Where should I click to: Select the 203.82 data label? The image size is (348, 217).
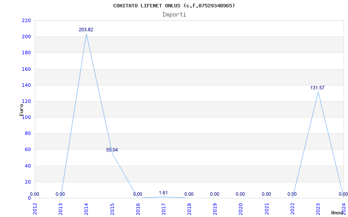click(86, 30)
